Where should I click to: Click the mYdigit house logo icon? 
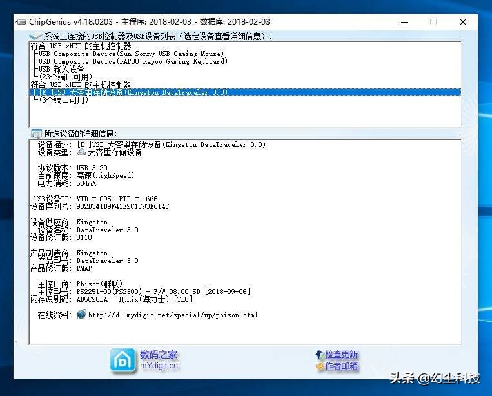coord(123,361)
